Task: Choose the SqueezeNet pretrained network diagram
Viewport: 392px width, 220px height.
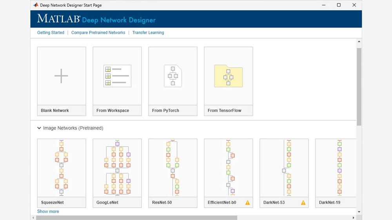Action: pyautogui.click(x=61, y=168)
